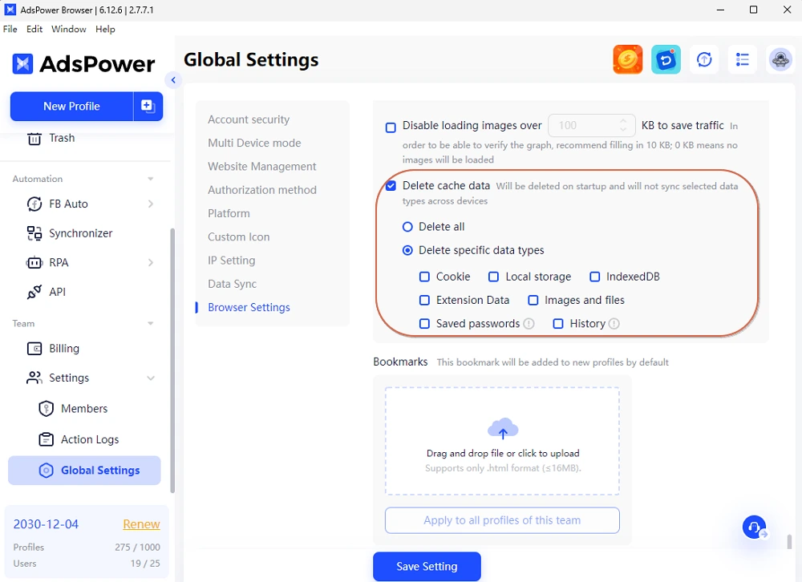
Task: Collapse the Automation section arrow
Action: click(x=151, y=179)
